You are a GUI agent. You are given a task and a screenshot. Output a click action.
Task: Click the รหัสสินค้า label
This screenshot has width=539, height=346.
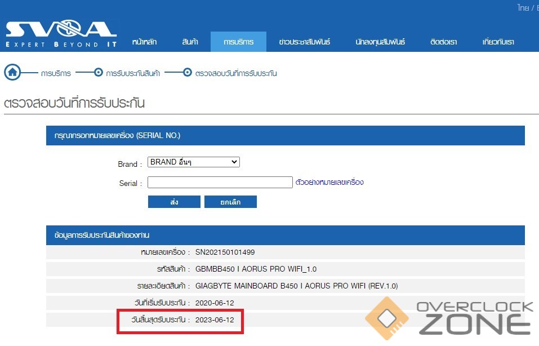(171, 269)
